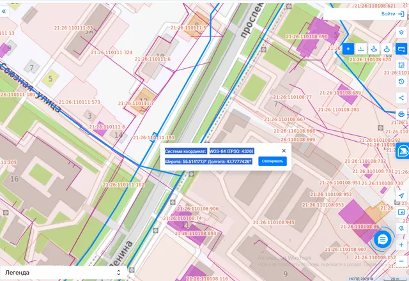This screenshot has width=409, height=281.
Task: Click the print map icon
Action: click(x=401, y=114)
